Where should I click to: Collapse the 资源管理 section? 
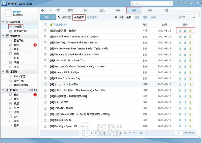[x=3, y=36]
